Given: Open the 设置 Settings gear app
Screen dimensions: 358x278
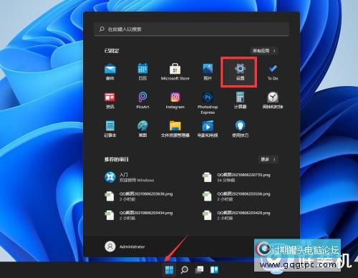Looking at the screenshot, I should (240, 72).
